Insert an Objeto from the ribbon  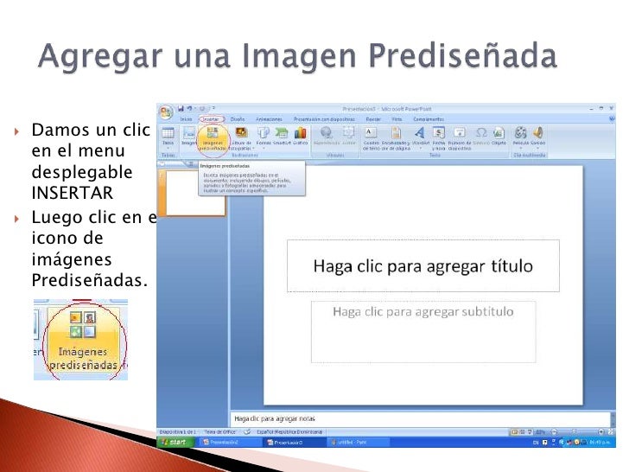coord(499,136)
